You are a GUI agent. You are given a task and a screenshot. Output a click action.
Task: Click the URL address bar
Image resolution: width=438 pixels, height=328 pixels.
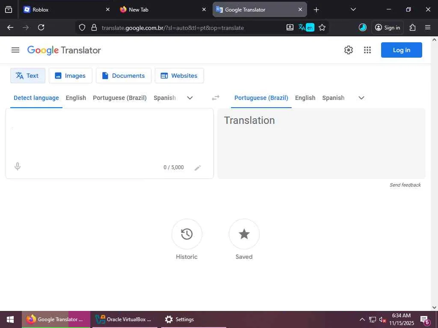[x=173, y=28]
